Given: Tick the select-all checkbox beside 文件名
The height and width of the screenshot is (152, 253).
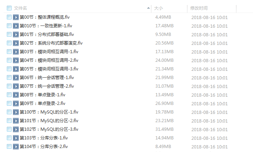Looking at the screenshot, I should 9,8.
